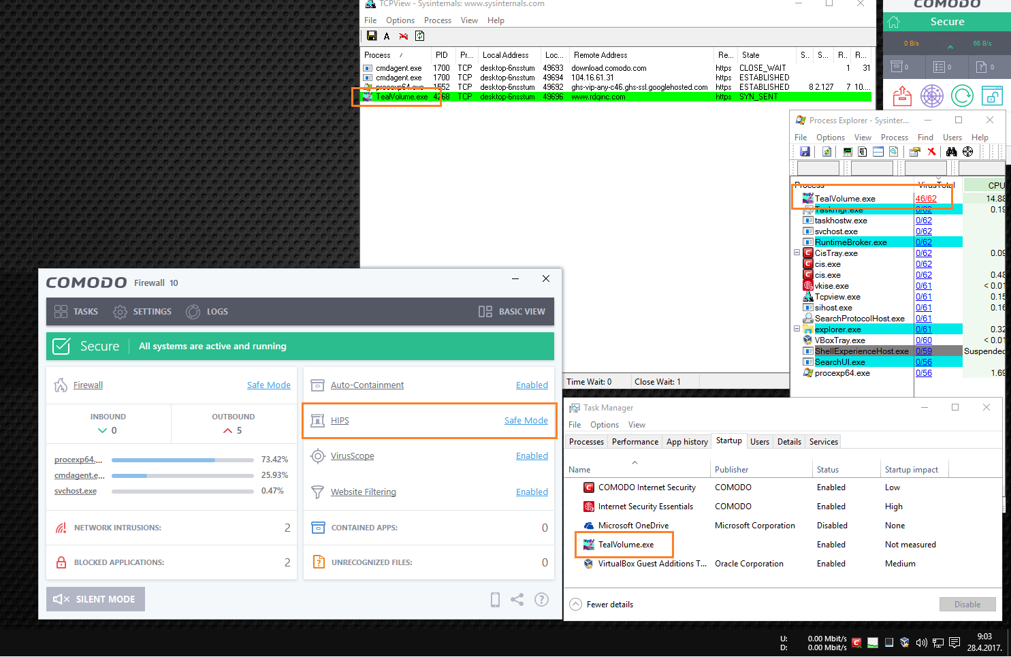Click the share icon in COMODO Firewall

point(517,600)
